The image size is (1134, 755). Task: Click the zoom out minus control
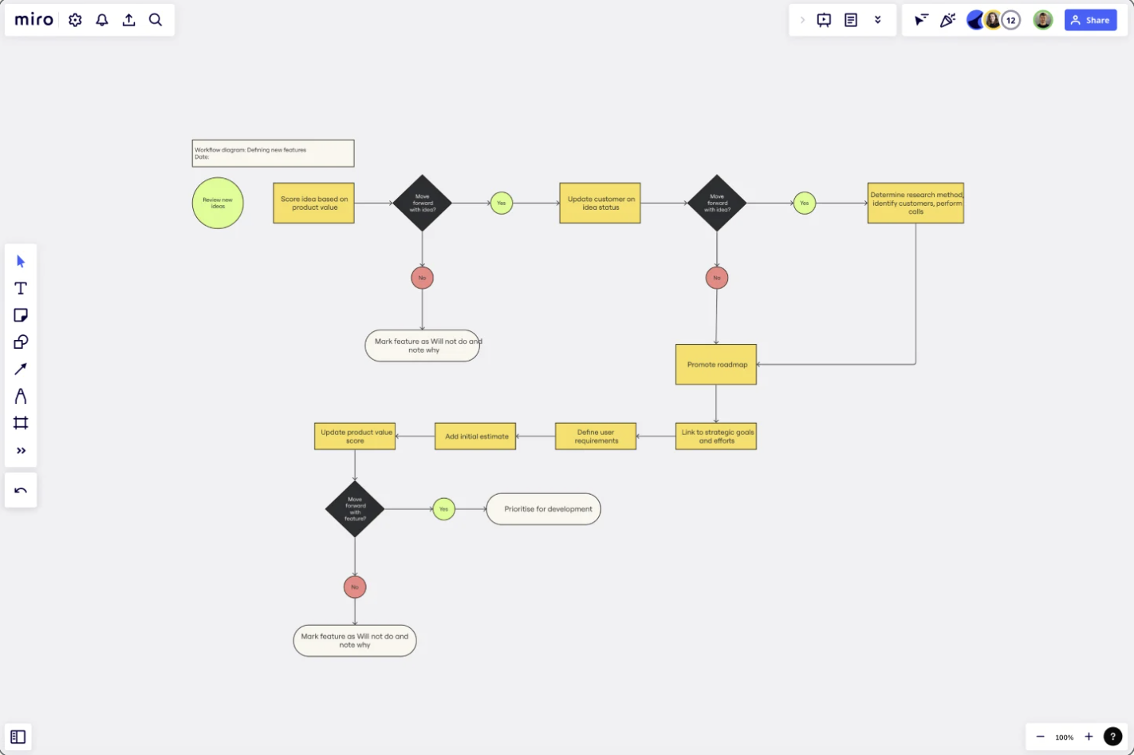click(1040, 737)
